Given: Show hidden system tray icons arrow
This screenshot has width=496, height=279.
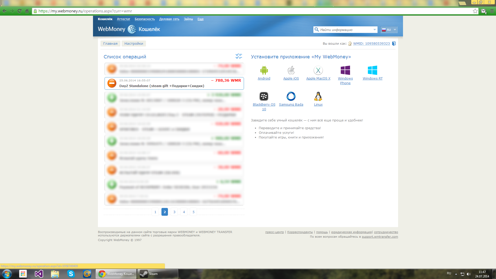Looking at the screenshot, I should tap(456, 274).
